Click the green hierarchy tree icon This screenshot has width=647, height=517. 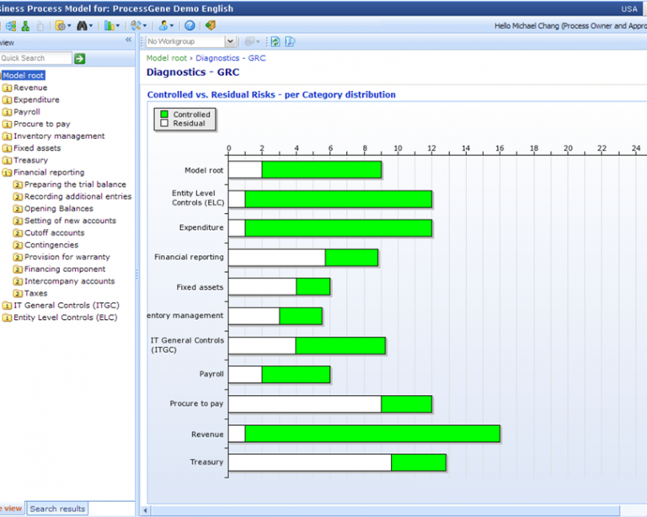(25, 26)
